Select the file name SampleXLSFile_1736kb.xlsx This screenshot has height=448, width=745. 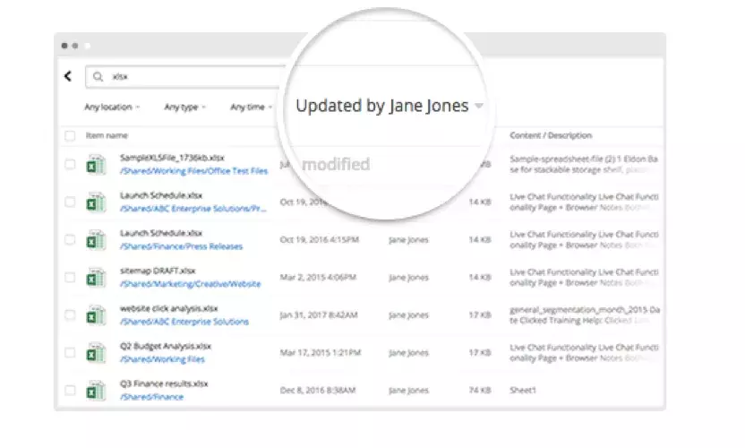tap(172, 158)
